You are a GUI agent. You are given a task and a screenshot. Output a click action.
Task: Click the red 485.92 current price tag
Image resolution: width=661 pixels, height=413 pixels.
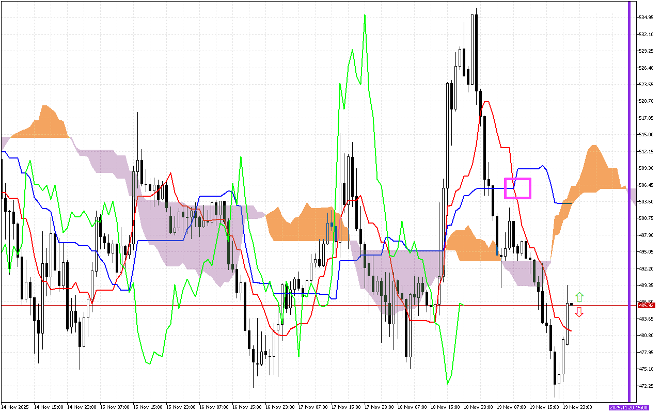[x=647, y=305]
